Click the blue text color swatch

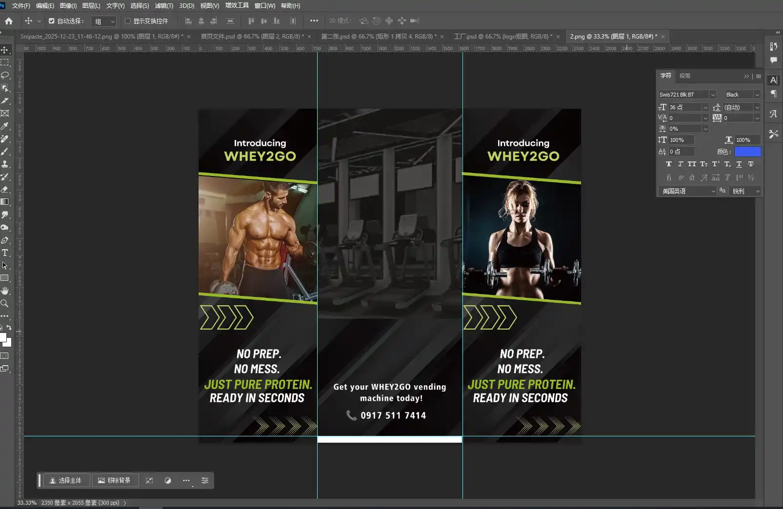[x=747, y=152]
